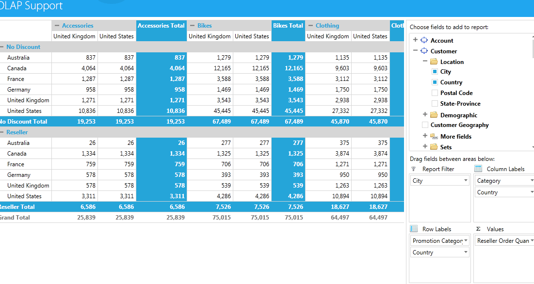Viewport: 534px width, 284px height.
Task: Click the Reseller Total row header
Action: click(26, 207)
